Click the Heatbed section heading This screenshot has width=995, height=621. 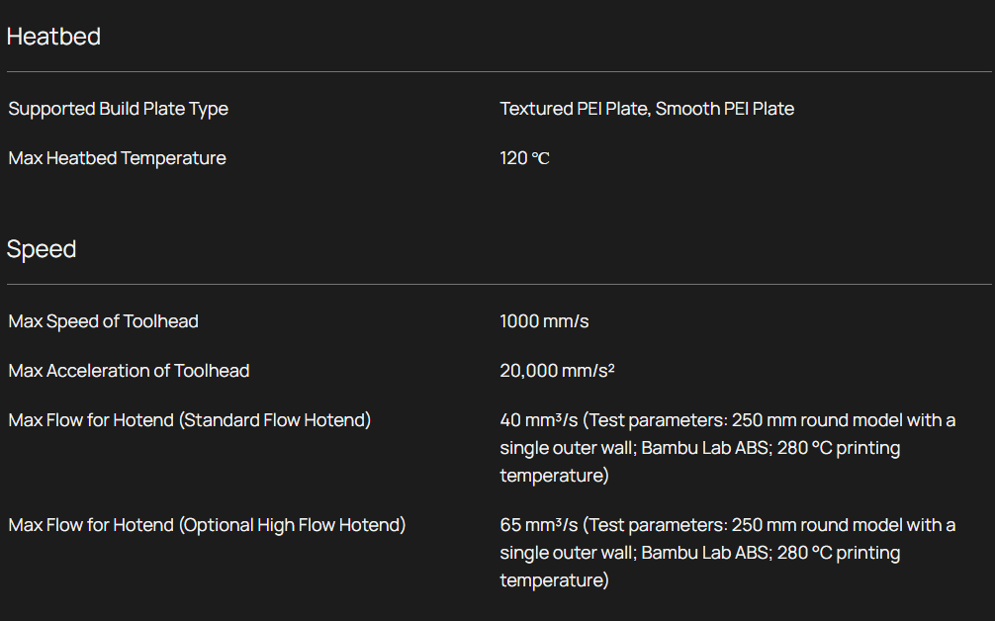point(53,37)
